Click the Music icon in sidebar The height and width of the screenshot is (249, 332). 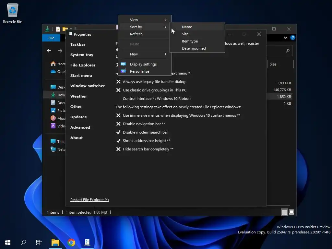point(53,118)
